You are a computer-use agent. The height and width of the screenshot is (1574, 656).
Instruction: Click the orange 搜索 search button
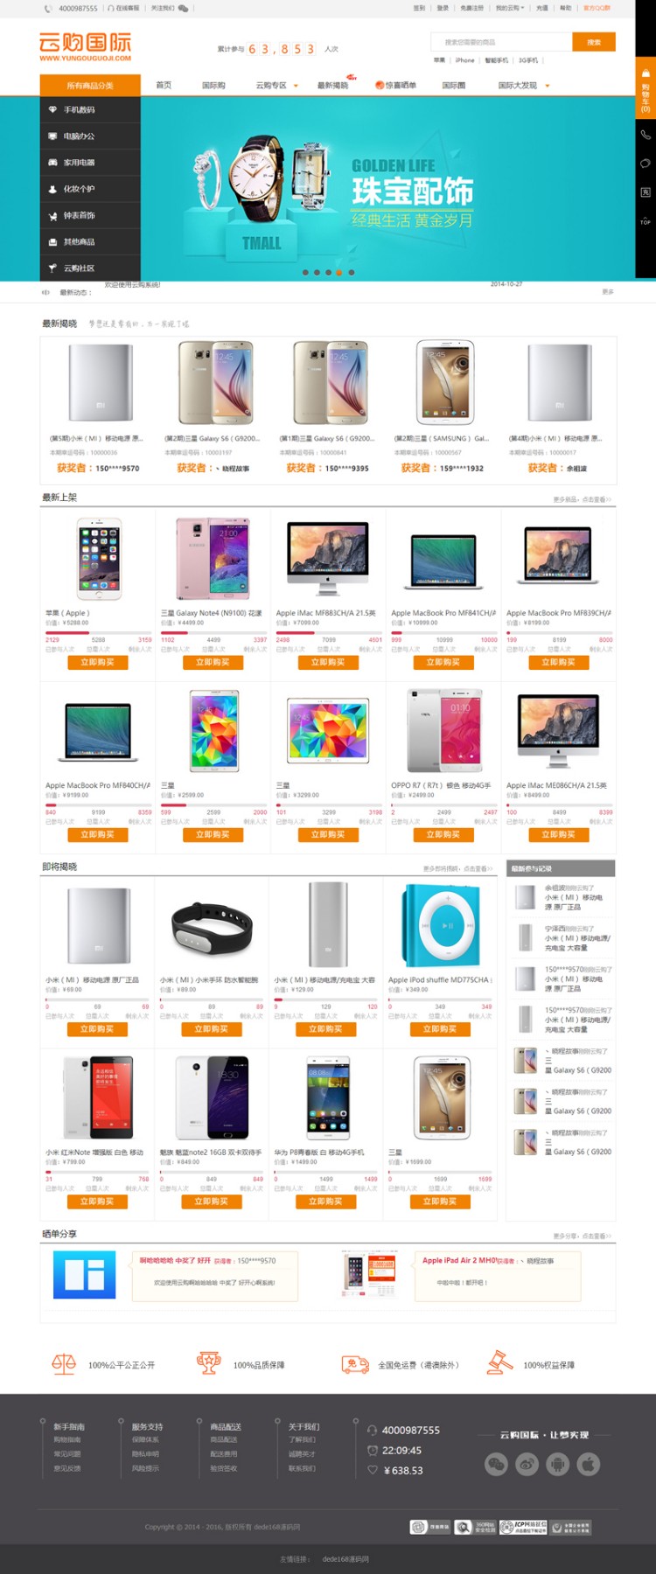(x=594, y=42)
